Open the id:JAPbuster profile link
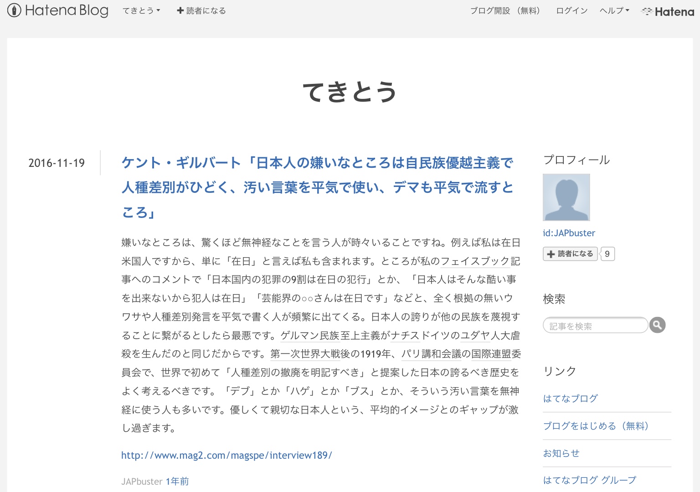The width and height of the screenshot is (700, 492). (569, 233)
